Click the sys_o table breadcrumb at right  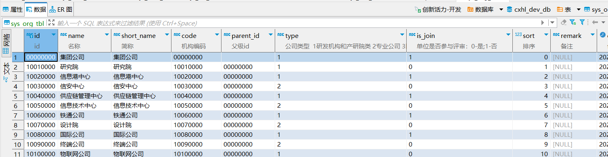point(595,9)
